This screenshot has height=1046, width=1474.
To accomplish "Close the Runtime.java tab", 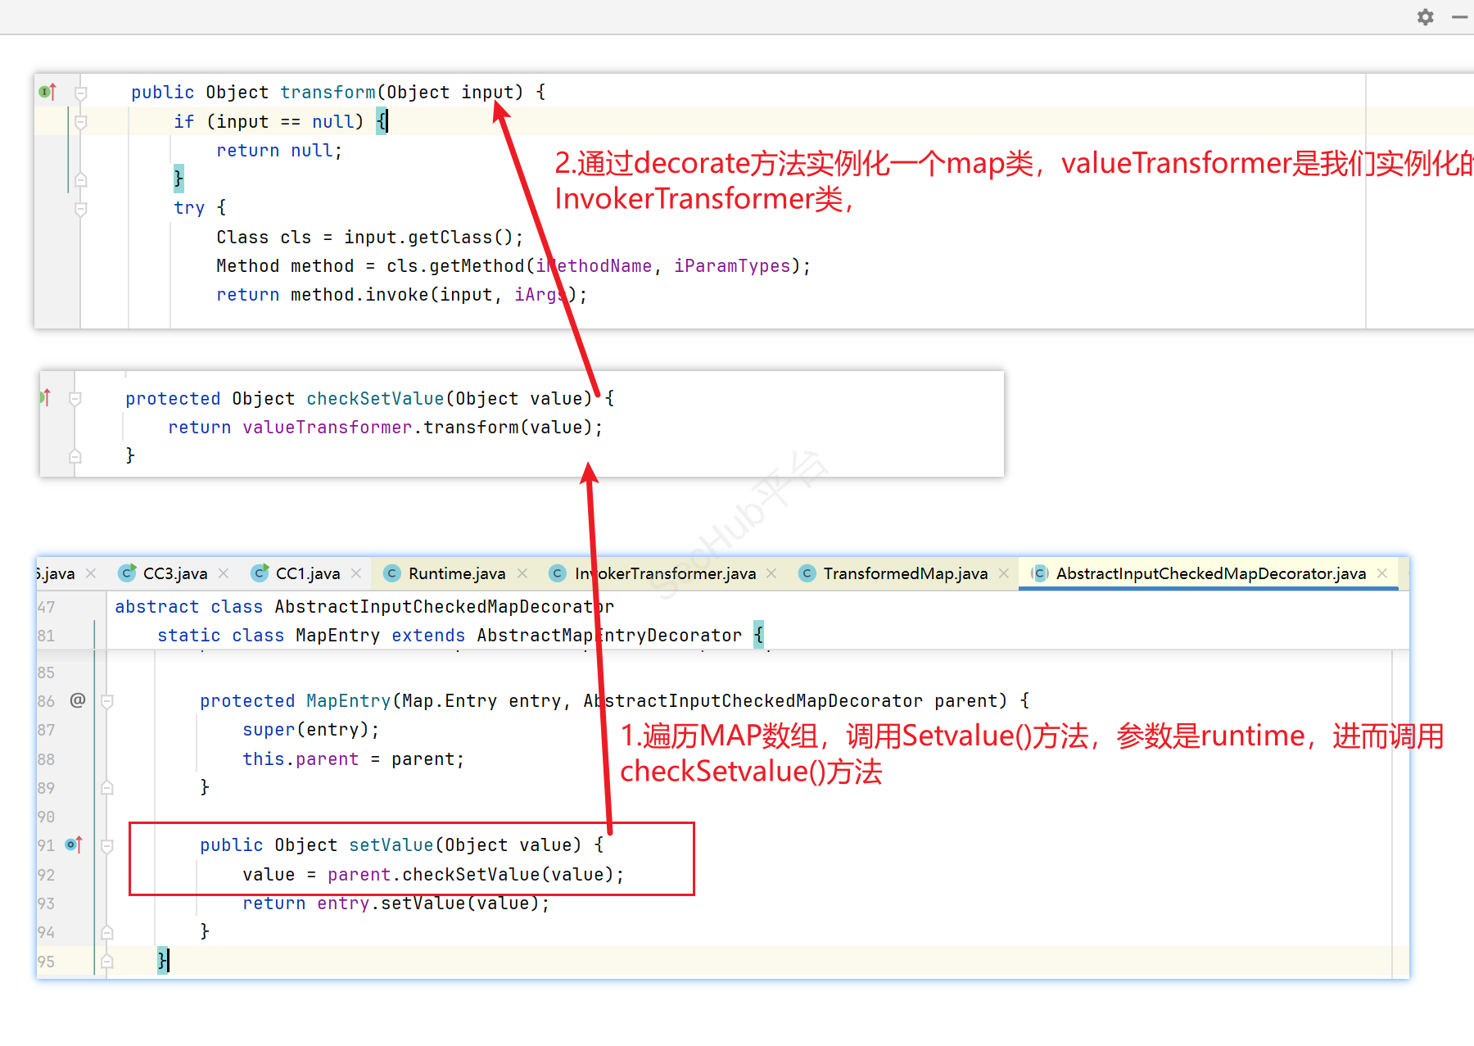I will [522, 573].
